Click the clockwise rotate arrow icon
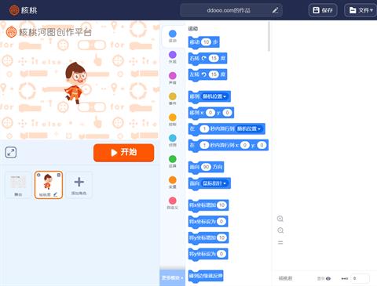Screen dimensions: 377x286 coord(204,58)
